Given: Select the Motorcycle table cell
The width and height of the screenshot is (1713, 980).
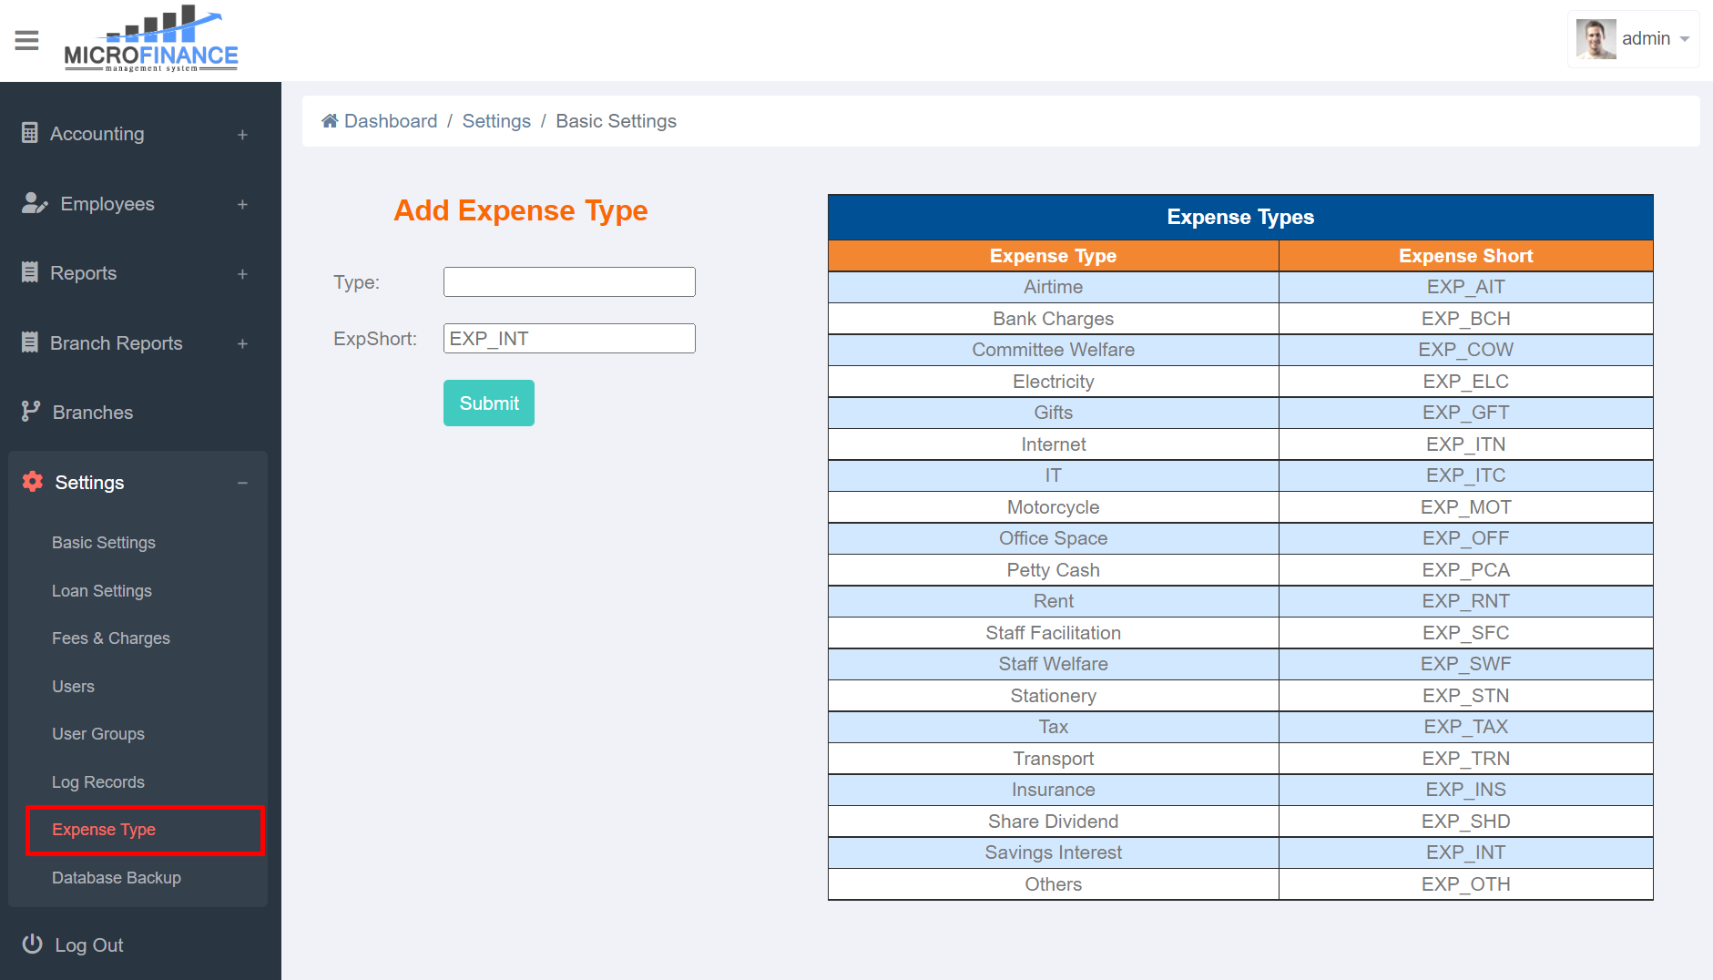Looking at the screenshot, I should 1053,507.
